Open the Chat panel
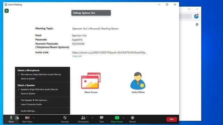Viewport: 223px width, 125px height. 101,119
